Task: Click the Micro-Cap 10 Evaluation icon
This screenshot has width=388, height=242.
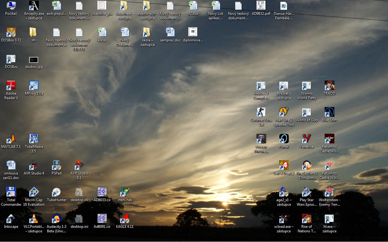Action: [34, 192]
